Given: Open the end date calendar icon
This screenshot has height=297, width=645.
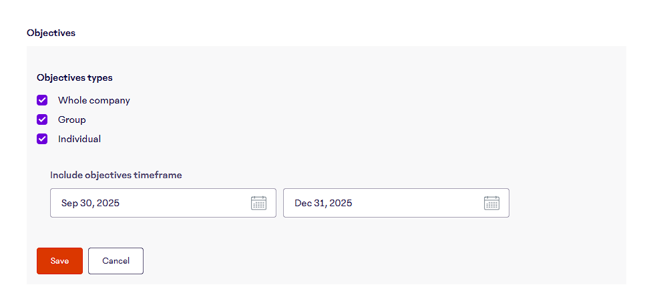Looking at the screenshot, I should pos(491,203).
